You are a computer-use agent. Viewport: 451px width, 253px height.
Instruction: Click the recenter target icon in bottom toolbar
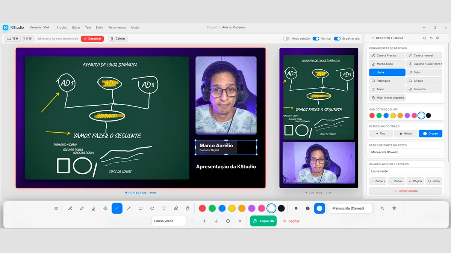tap(228, 221)
